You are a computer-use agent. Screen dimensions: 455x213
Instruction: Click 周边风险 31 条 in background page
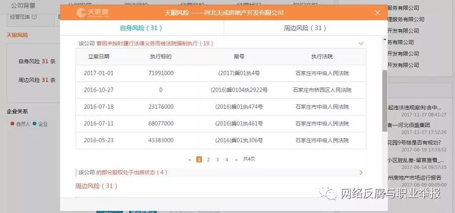(37, 80)
